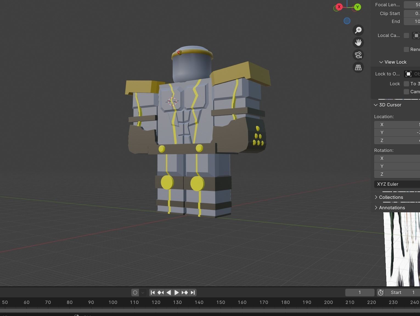The height and width of the screenshot is (316, 420).
Task: Play the animation forward
Action: click(177, 293)
